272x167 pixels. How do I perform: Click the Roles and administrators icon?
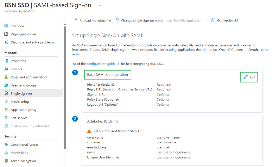click(x=6, y=77)
